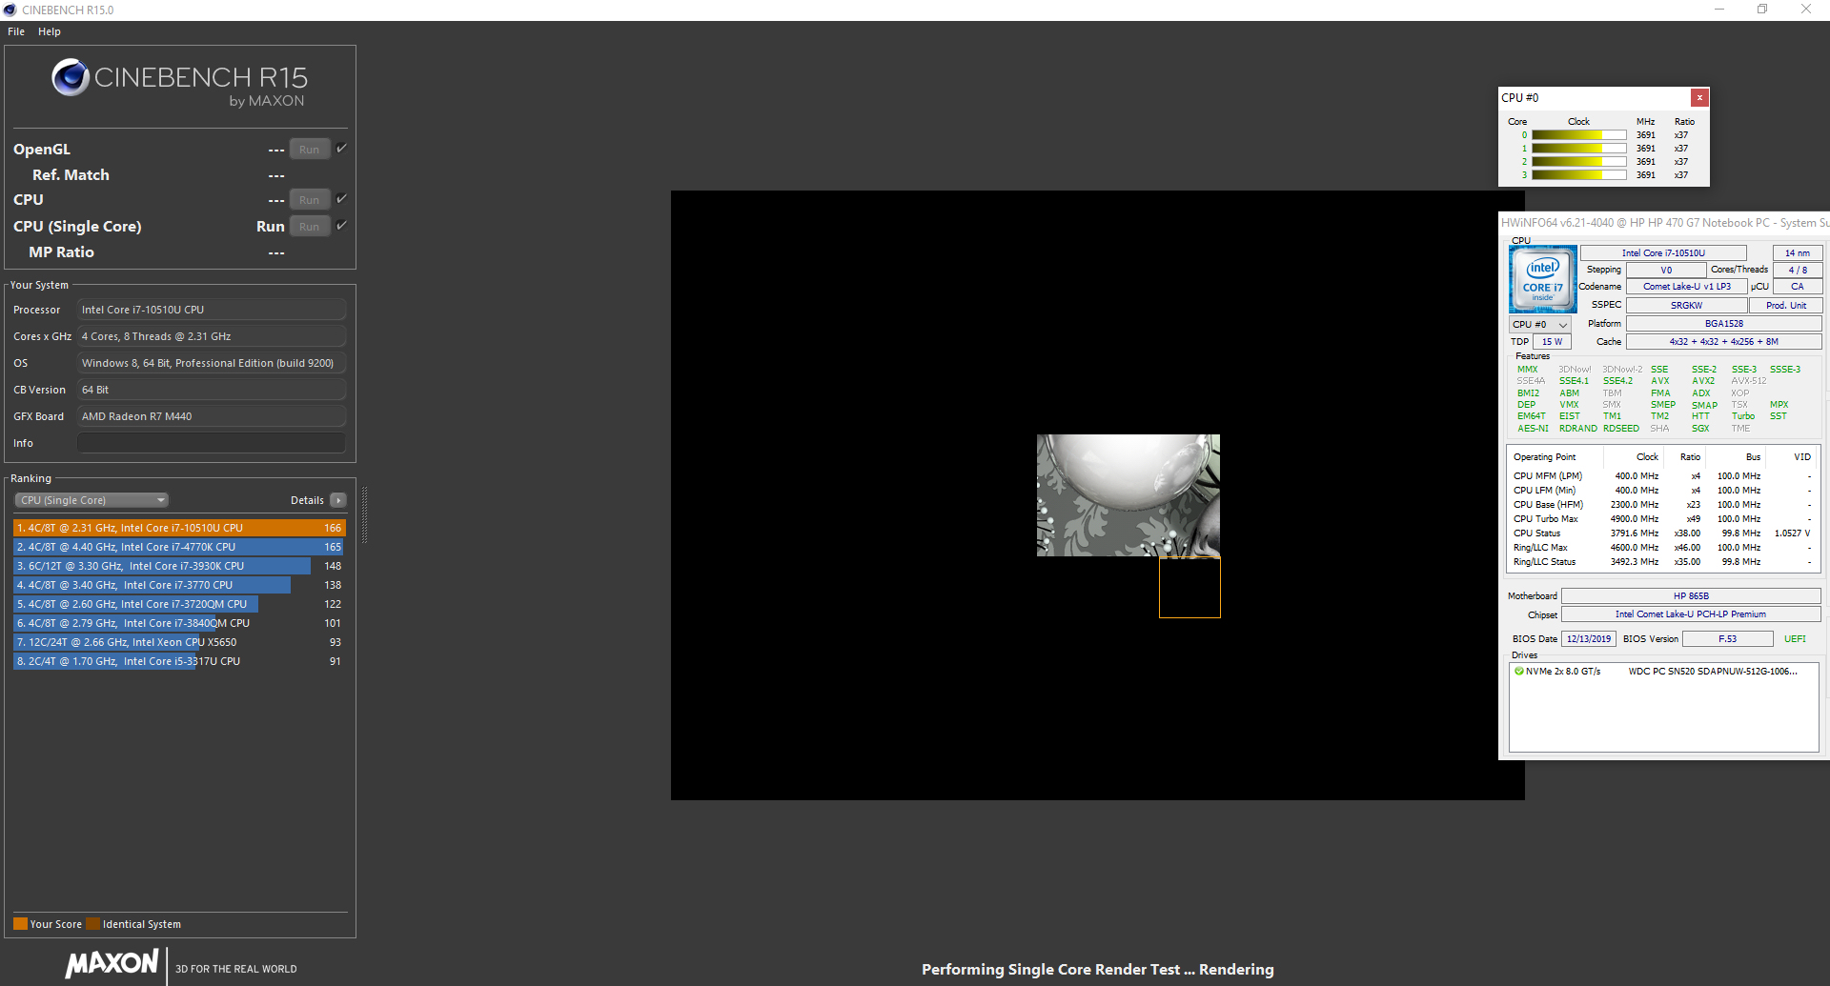
Task: Restore down the Cinebench window
Action: click(x=1762, y=10)
